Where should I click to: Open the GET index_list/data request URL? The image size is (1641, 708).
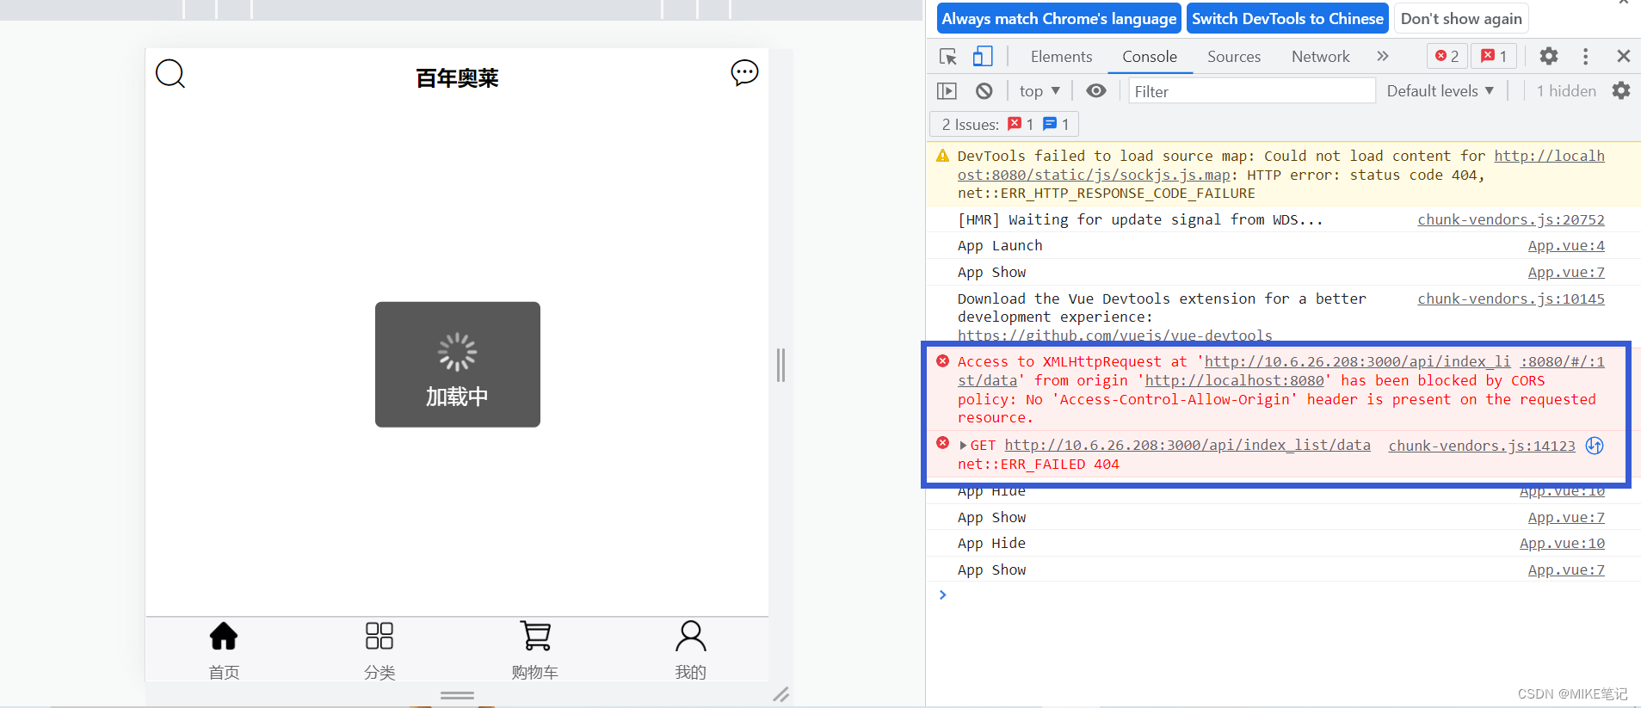pyautogui.click(x=1188, y=446)
